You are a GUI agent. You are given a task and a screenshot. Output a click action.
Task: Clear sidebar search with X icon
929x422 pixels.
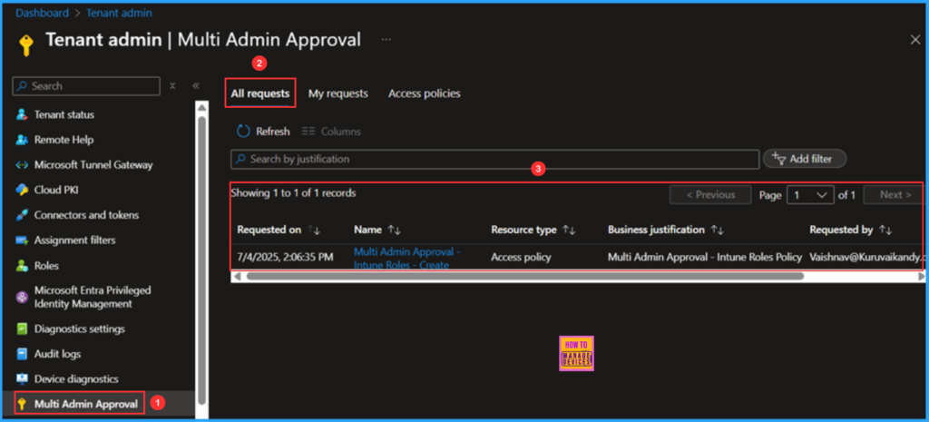pyautogui.click(x=172, y=86)
